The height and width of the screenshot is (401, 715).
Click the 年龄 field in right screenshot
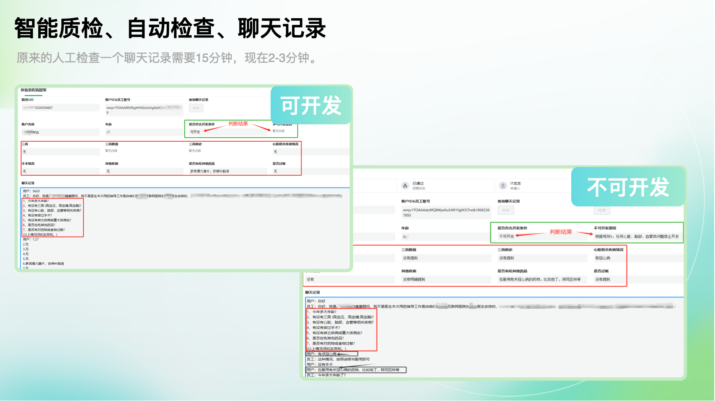pos(446,237)
